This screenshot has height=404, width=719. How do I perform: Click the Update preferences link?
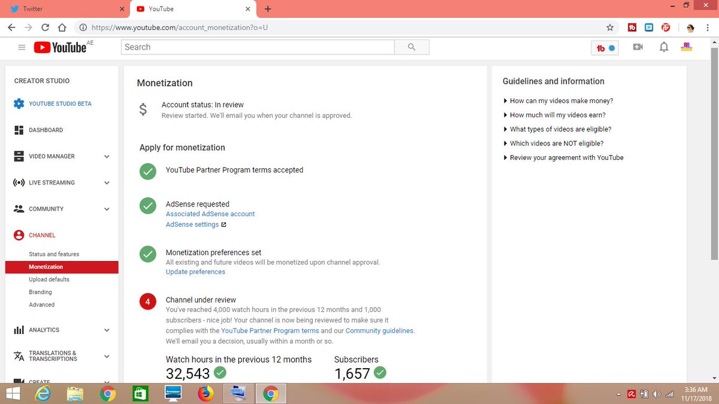point(195,272)
